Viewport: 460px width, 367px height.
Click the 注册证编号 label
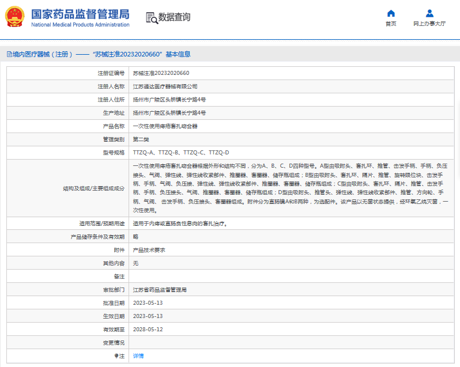111,73
